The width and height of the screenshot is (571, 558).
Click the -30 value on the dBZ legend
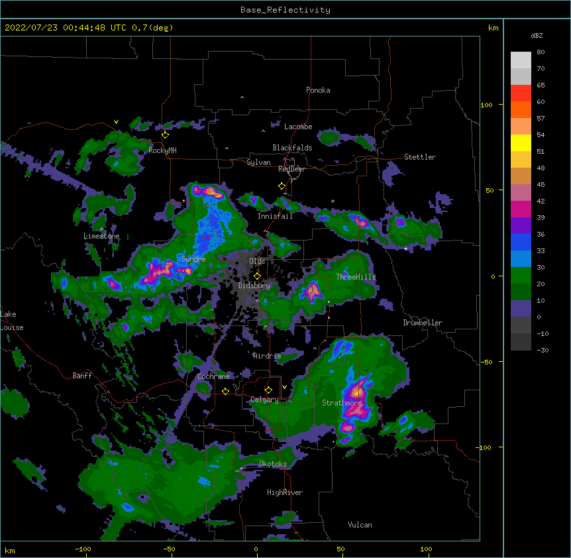543,351
